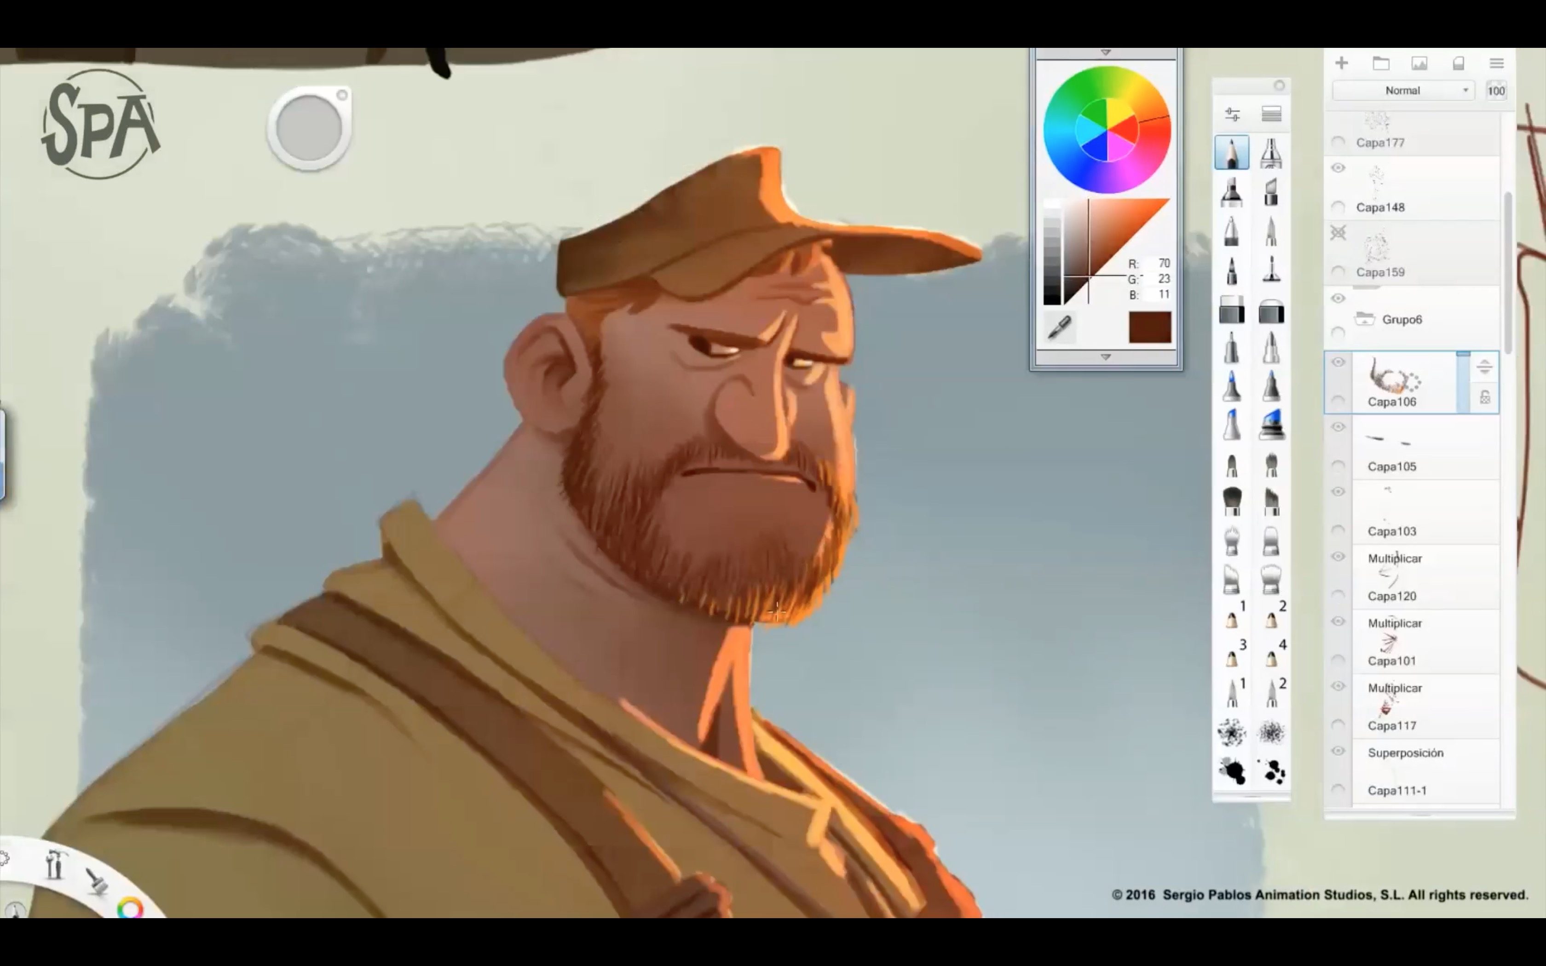Image resolution: width=1546 pixels, height=966 pixels.
Task: Collapse the Grupo6 layer group
Action: (1364, 319)
